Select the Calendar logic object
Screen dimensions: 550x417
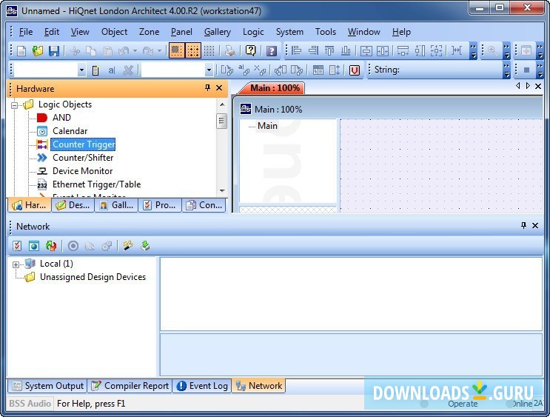[x=70, y=131]
